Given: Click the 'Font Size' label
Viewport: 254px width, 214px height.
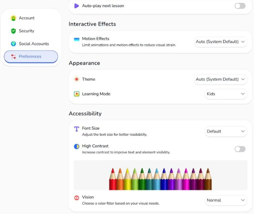Looking at the screenshot, I should [x=91, y=128].
